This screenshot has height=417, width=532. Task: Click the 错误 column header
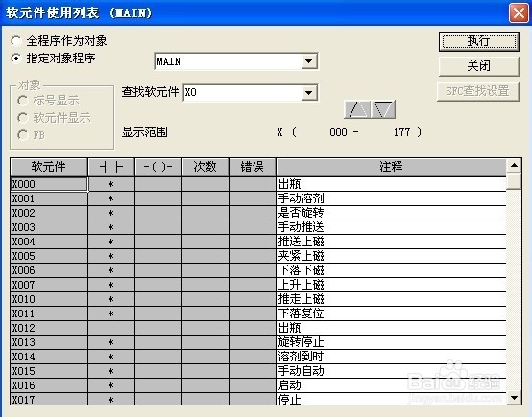[253, 167]
